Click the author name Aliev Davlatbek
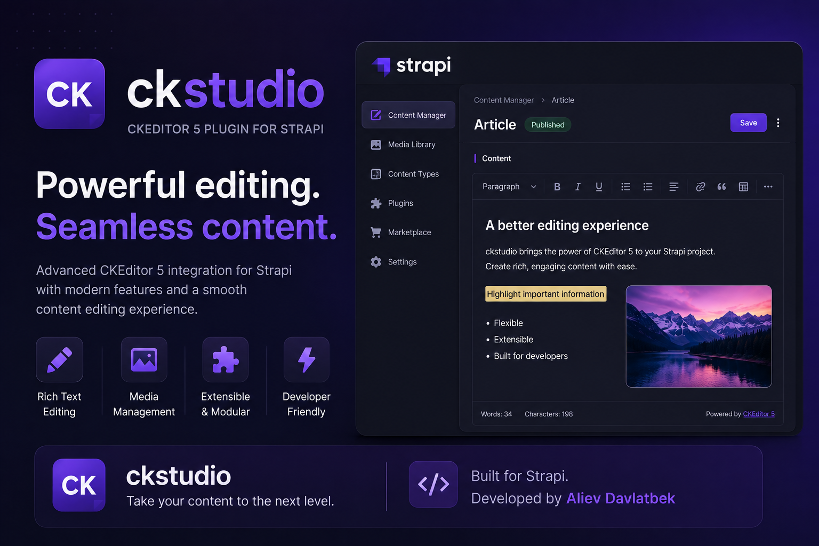 tap(621, 499)
